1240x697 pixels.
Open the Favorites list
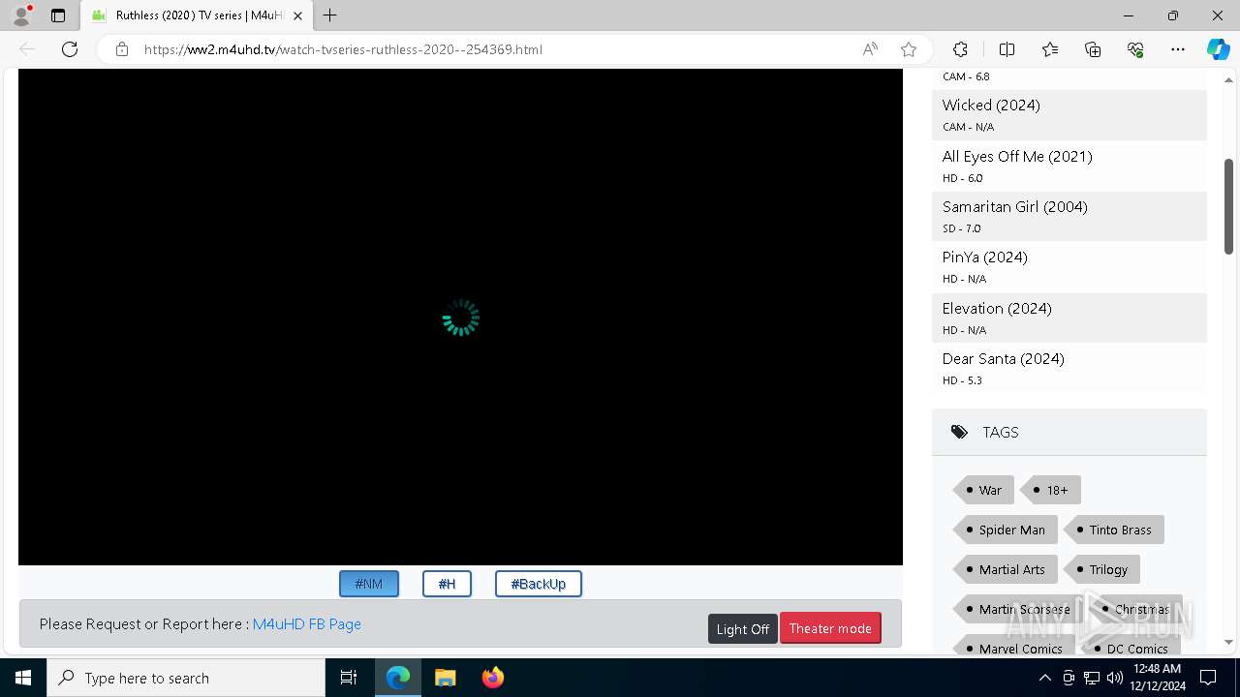click(x=1050, y=49)
